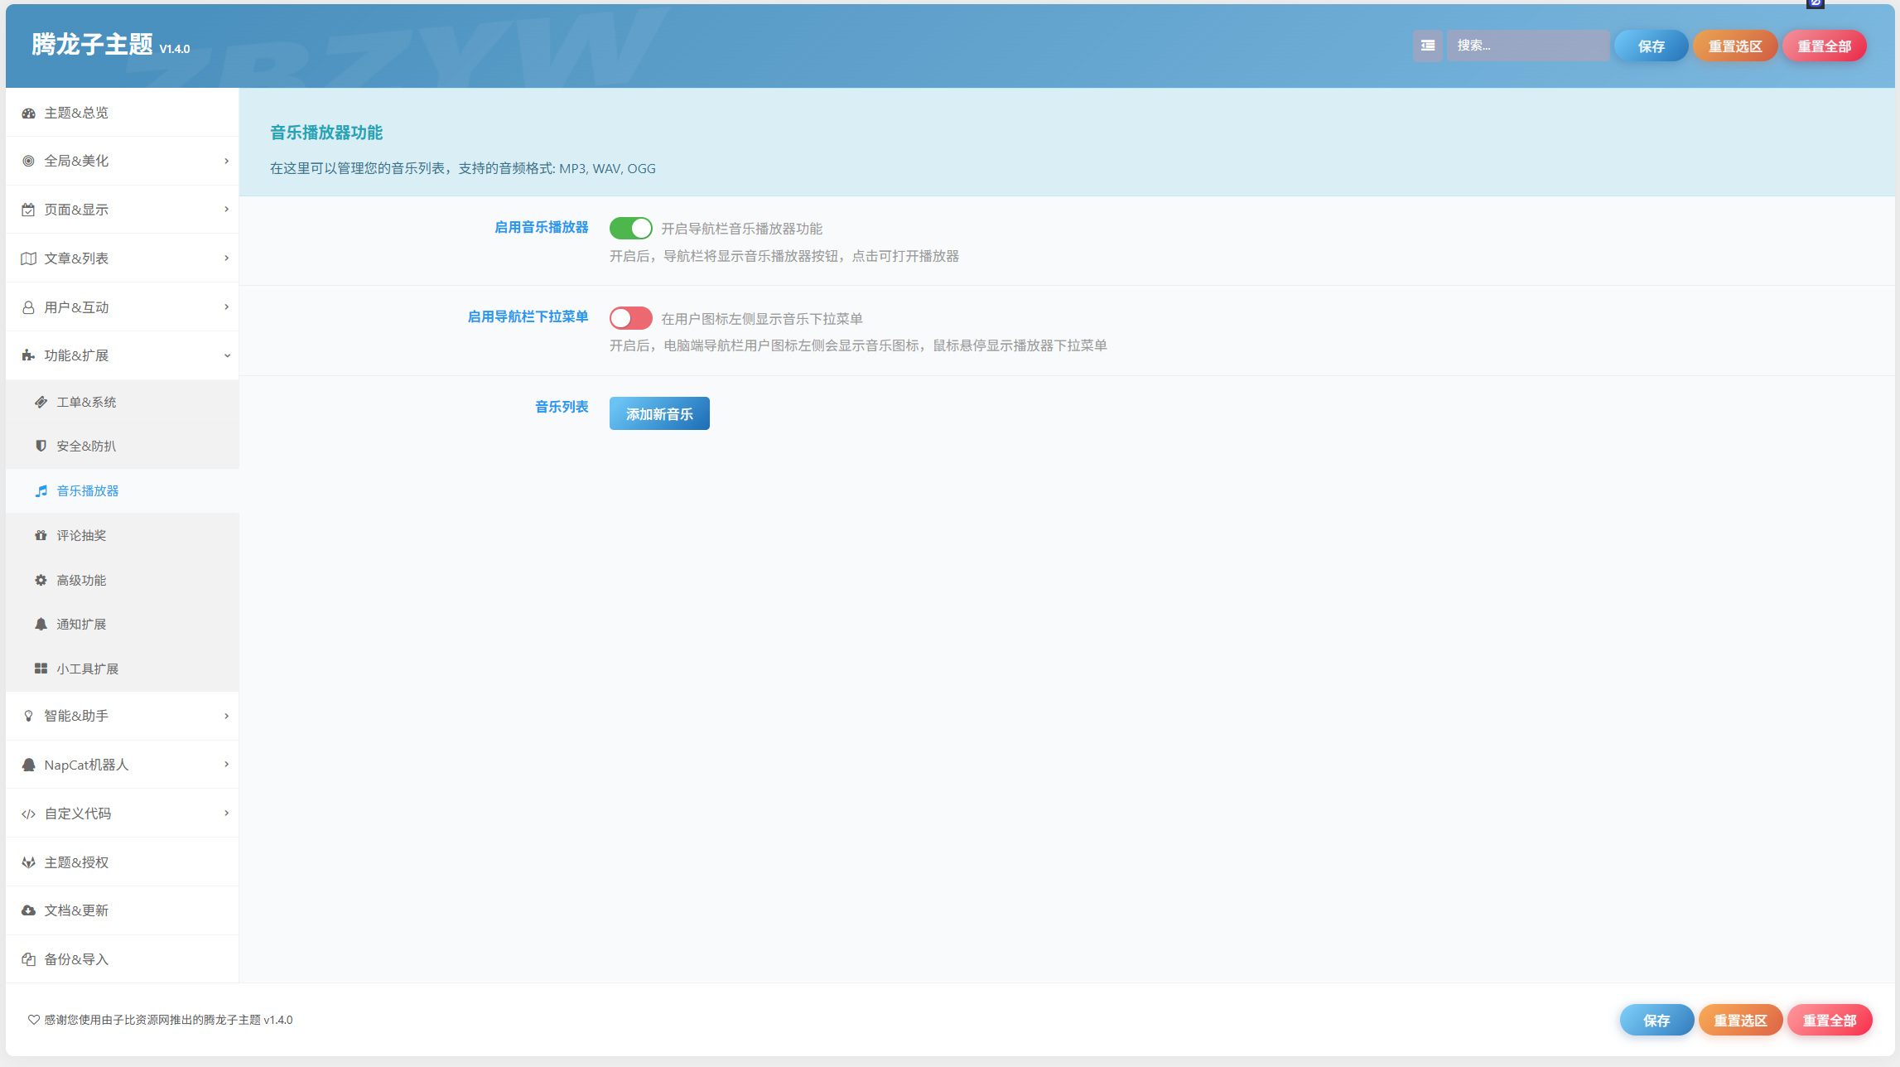Screen dimensions: 1900x1067
Task: Click the dashboard icon for 主题&总览
Action: (x=28, y=113)
